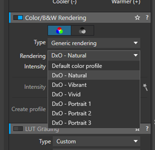Toggle LUT Grading palette on/off switch
155x150 pixels.
[x=18, y=129]
